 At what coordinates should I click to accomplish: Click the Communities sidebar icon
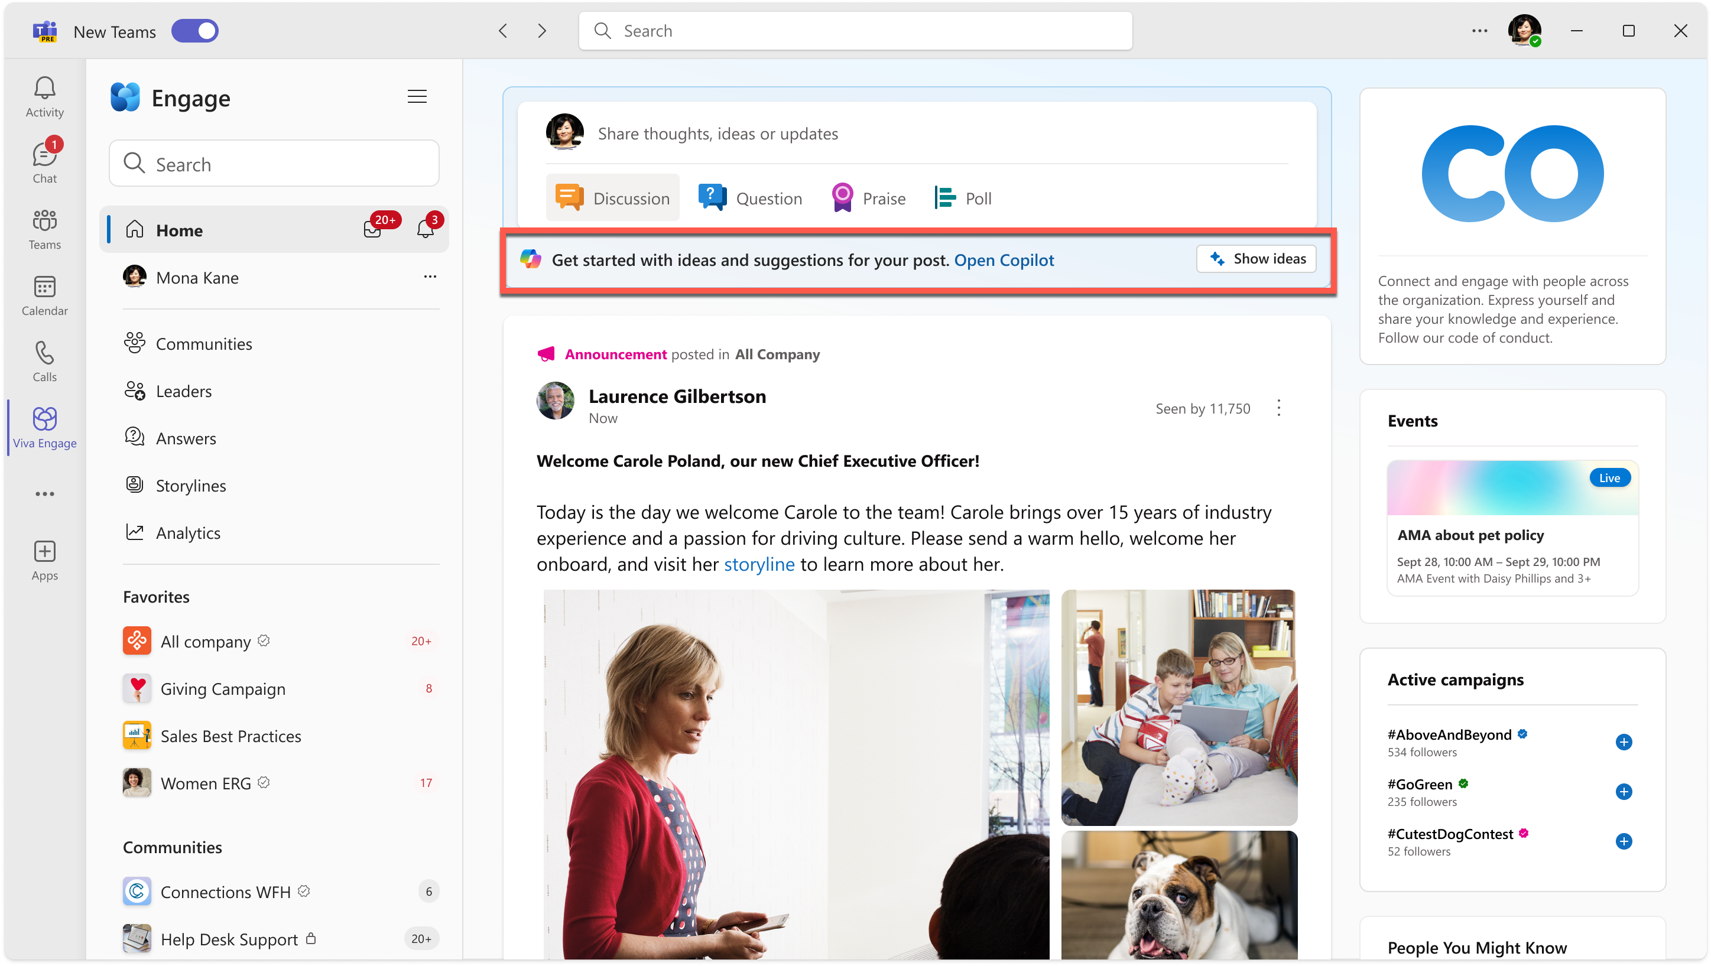tap(135, 344)
